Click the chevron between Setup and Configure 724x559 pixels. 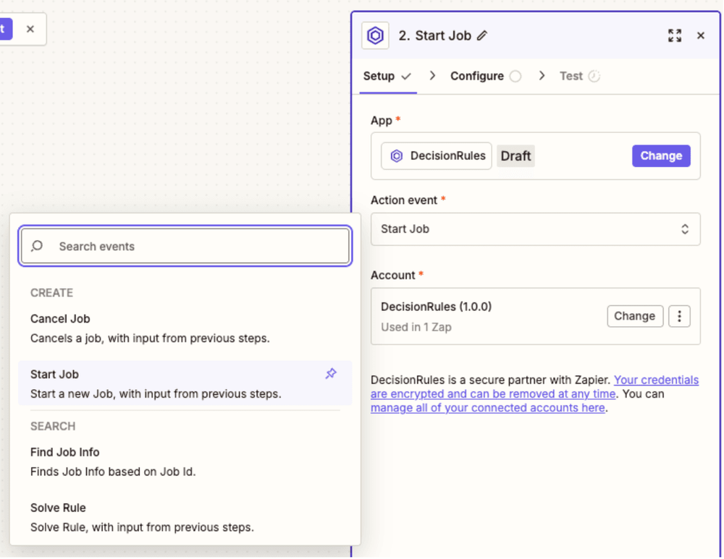(x=432, y=76)
